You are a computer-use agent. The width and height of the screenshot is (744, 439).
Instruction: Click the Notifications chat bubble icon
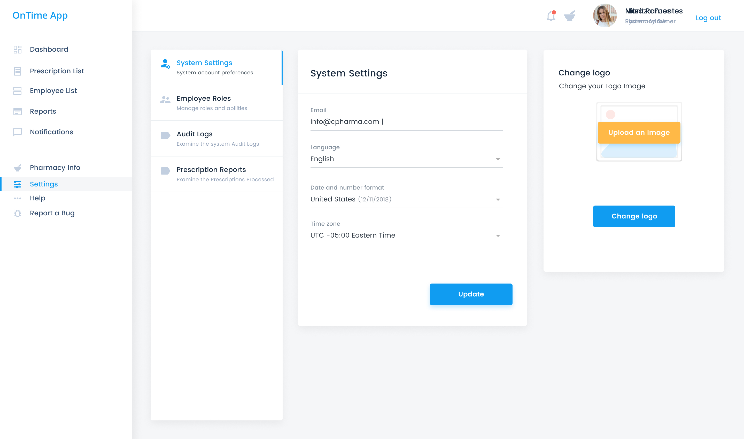[x=18, y=132]
